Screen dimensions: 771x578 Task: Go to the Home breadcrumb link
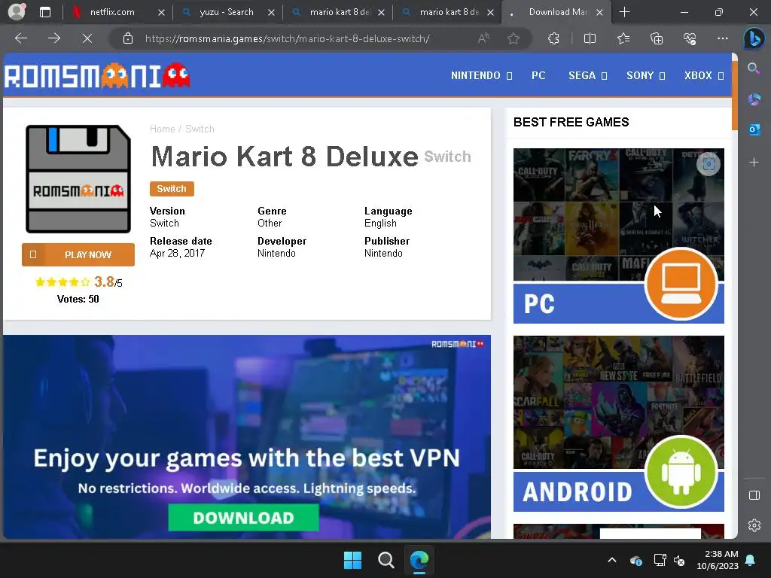pyautogui.click(x=163, y=129)
